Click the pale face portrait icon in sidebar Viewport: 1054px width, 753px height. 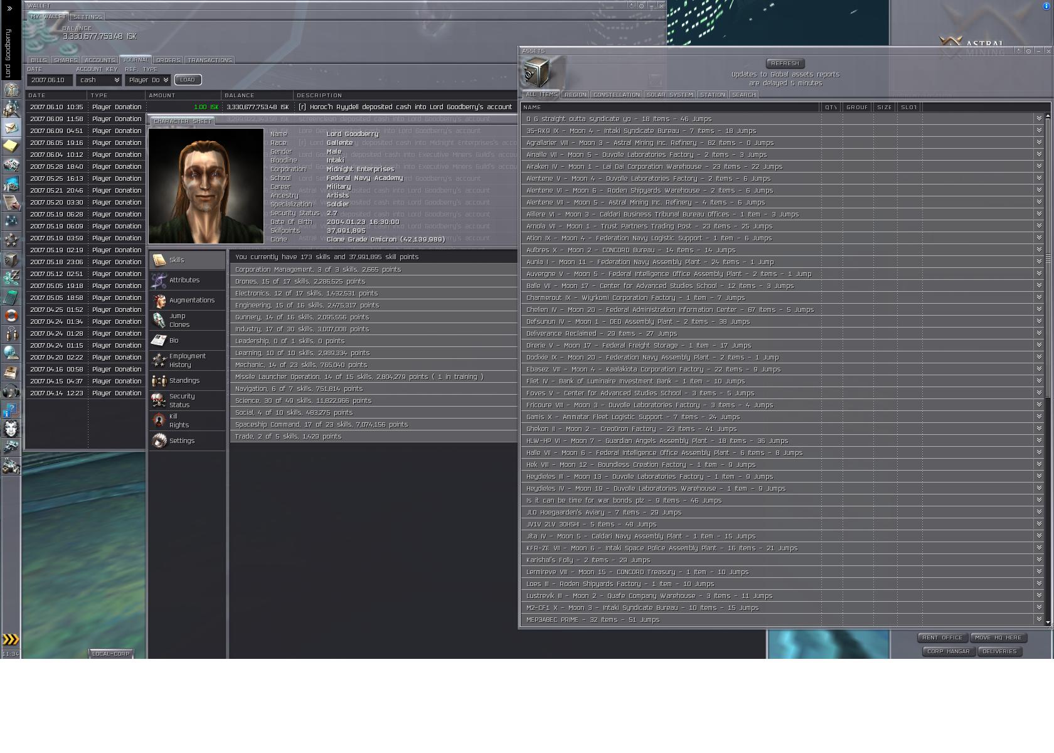pos(11,429)
